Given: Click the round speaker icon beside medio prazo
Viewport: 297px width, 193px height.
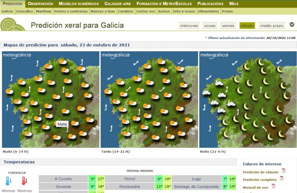Looking at the screenshot, I should click(292, 24).
